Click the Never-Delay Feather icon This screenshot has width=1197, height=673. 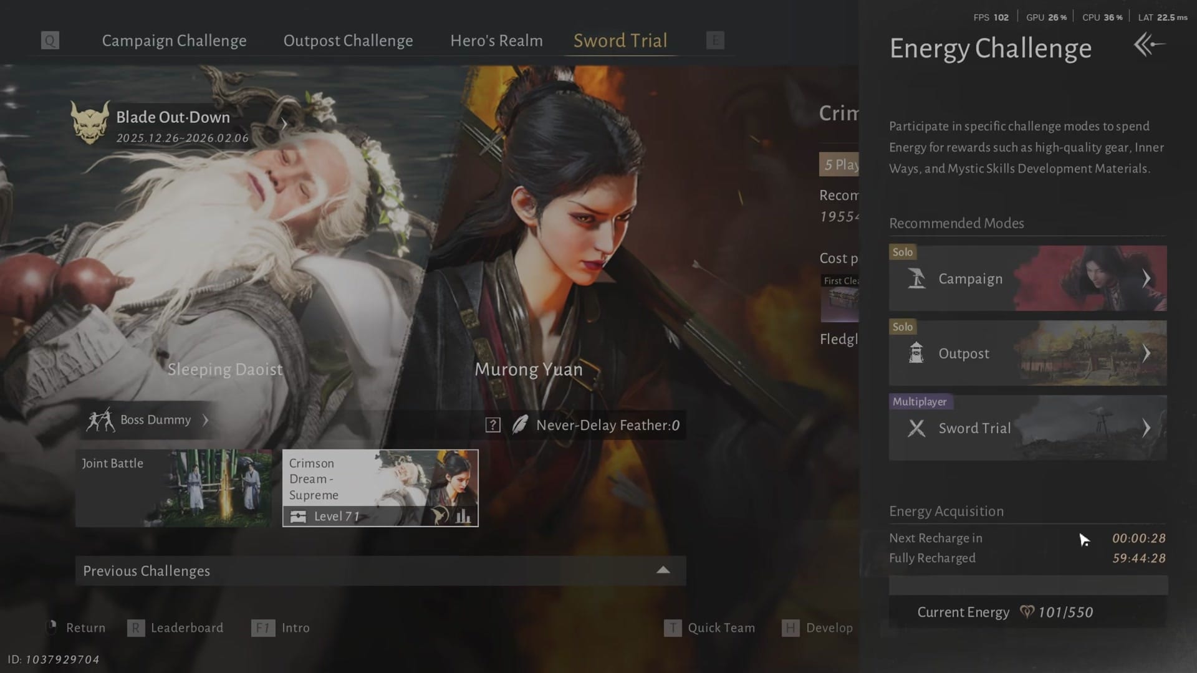click(521, 425)
